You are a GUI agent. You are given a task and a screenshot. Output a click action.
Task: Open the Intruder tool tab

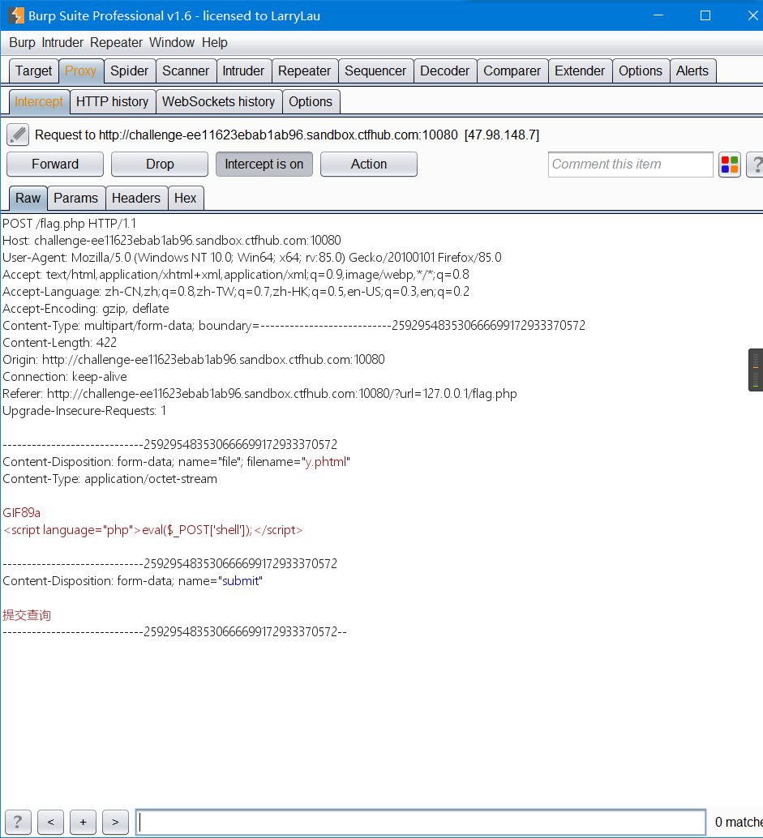(x=243, y=71)
